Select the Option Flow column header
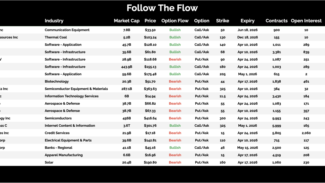The image size is (325, 183). coord(175,21)
